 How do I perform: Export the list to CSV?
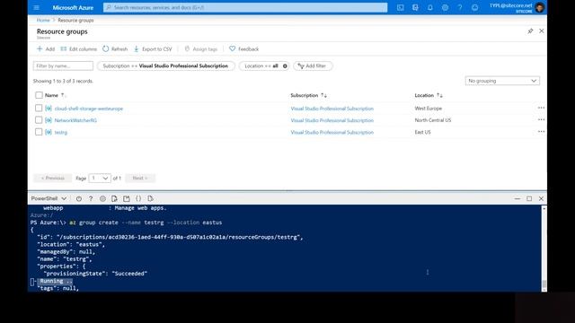tap(153, 48)
